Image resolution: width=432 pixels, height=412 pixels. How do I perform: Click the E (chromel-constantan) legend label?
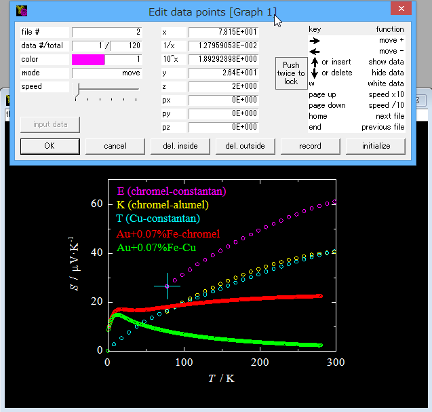point(172,191)
